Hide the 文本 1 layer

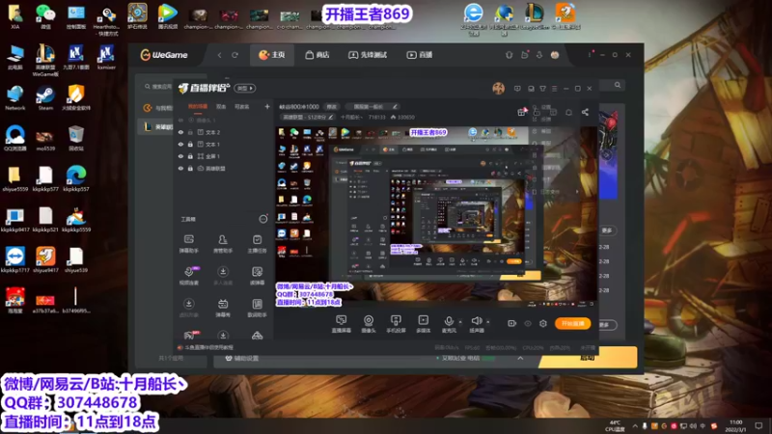tap(180, 144)
